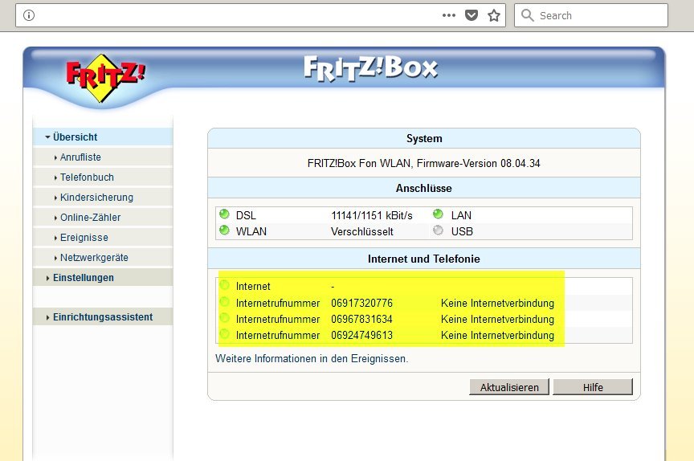Bookmark this page with the star icon
The image size is (694, 461).
(x=494, y=15)
